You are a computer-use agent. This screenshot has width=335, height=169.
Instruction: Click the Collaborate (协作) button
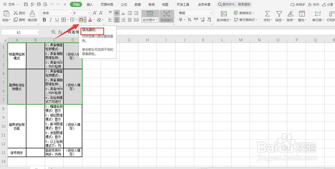[314, 4]
